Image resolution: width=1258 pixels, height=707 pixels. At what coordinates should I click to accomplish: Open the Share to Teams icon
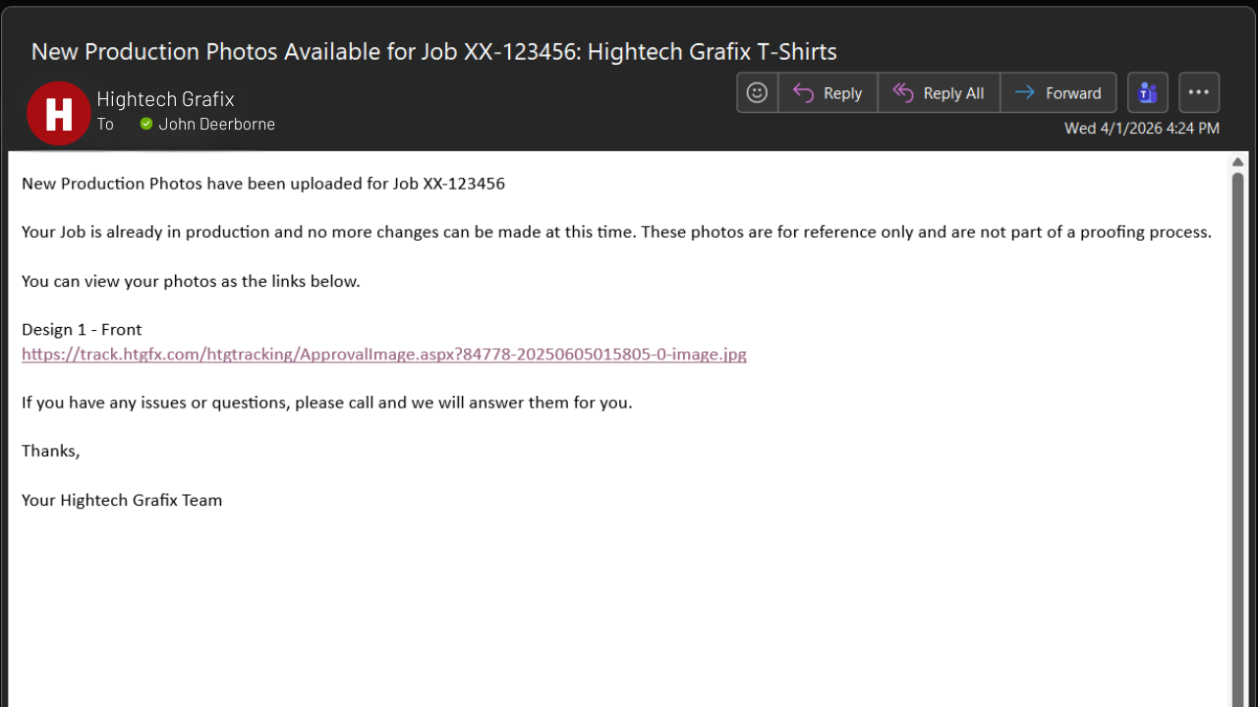(x=1147, y=92)
